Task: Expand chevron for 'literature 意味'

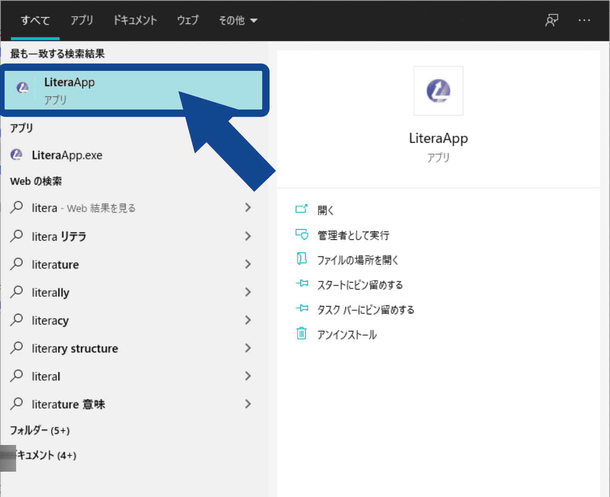Action: pos(248,404)
